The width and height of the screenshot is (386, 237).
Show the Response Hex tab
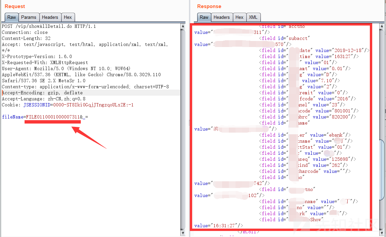239,17
